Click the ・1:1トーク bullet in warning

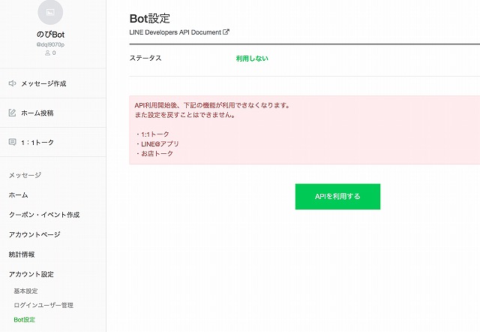coord(152,134)
